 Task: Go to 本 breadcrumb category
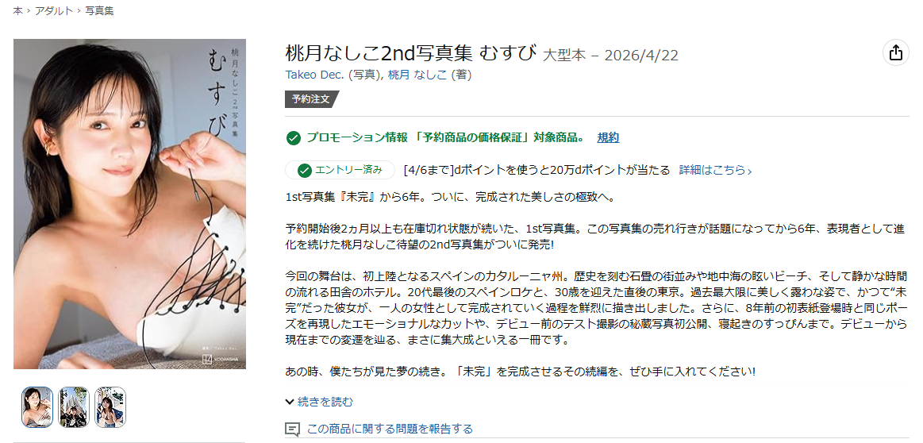[x=17, y=10]
